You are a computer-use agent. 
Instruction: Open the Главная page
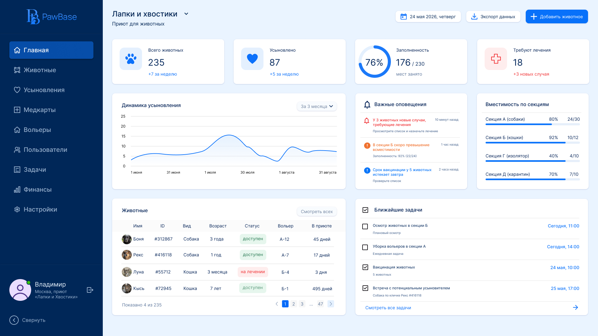(36, 50)
